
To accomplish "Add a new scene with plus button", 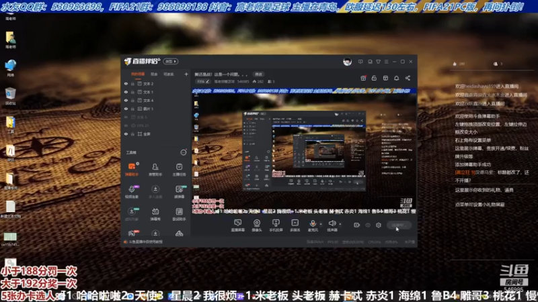I will 186,74.
